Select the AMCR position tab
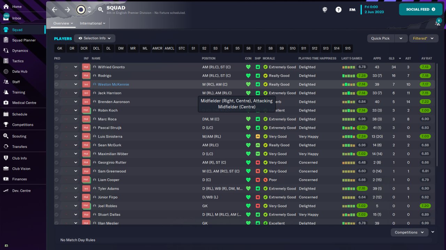 tap(157, 48)
